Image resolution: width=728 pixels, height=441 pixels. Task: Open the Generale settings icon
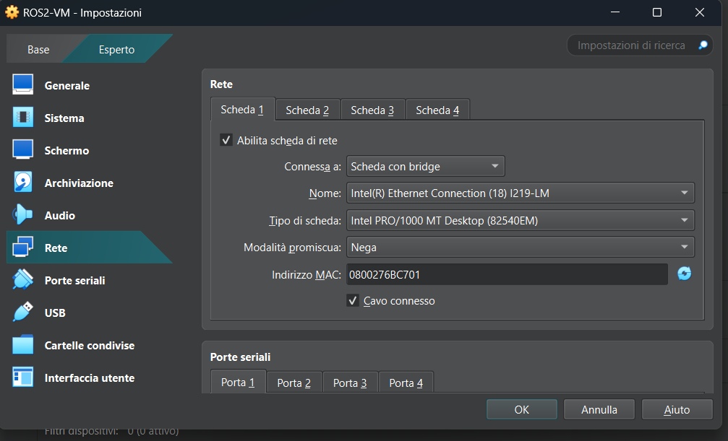coord(22,85)
